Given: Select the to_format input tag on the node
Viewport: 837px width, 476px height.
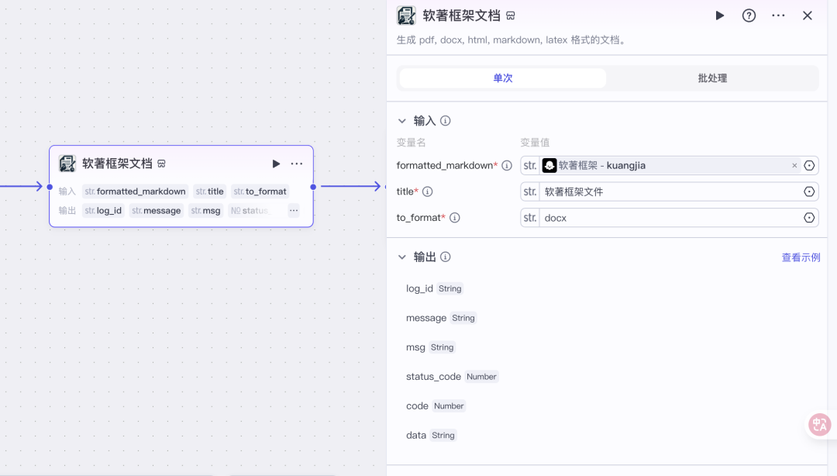Looking at the screenshot, I should [260, 191].
